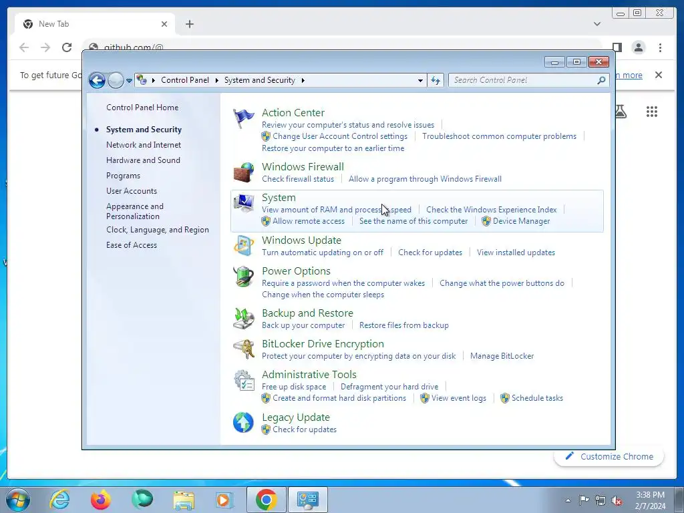Click Troubleshoot common computer problems

point(499,136)
